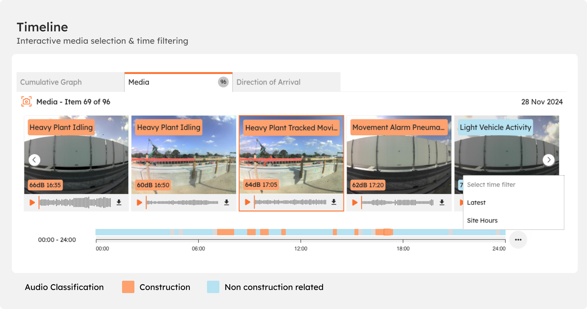This screenshot has height=309, width=587.
Task: Play the selected 64dB 17:05 clip audio
Action: (247, 202)
